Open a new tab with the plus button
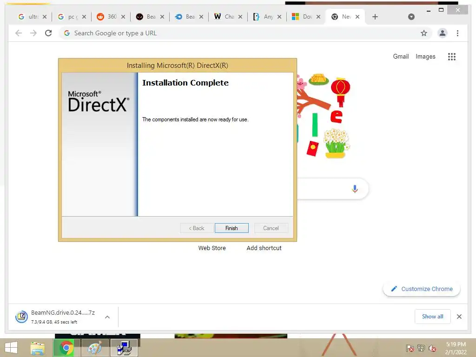 click(x=375, y=17)
